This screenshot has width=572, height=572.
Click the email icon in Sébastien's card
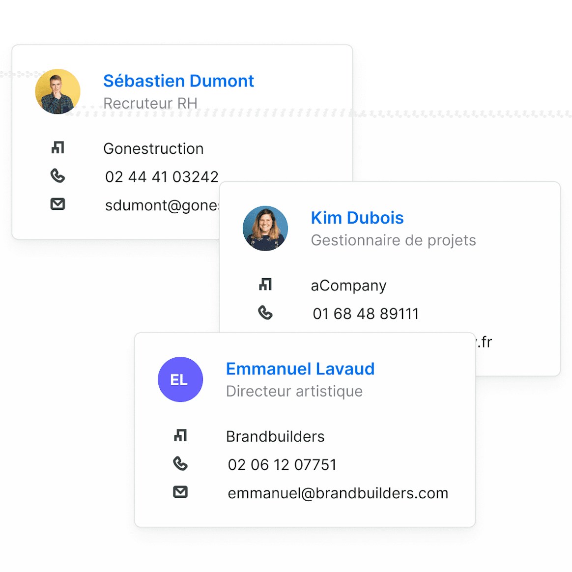(58, 204)
